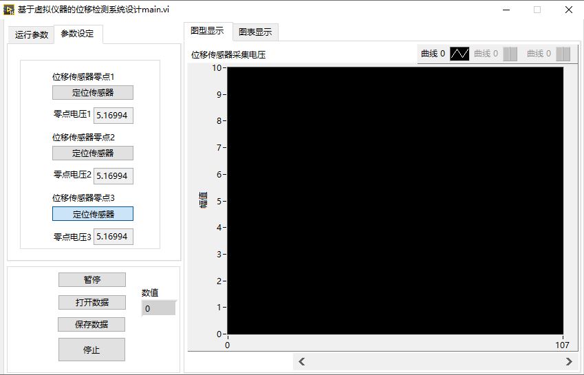Image resolution: width=584 pixels, height=375 pixels.
Task: Click the 位移传感器零点3 label
Action: (x=83, y=197)
